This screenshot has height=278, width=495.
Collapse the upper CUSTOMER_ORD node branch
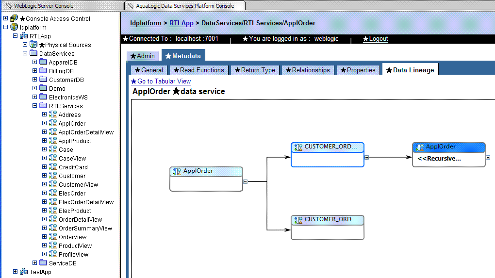366,157
